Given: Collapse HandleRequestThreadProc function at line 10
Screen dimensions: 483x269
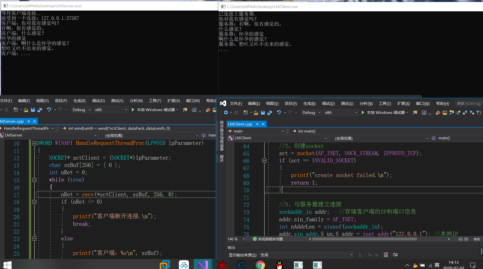Looking at the screenshot, I should click(34, 143).
